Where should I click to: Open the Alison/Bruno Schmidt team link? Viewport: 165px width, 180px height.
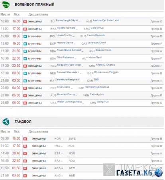[69, 50]
